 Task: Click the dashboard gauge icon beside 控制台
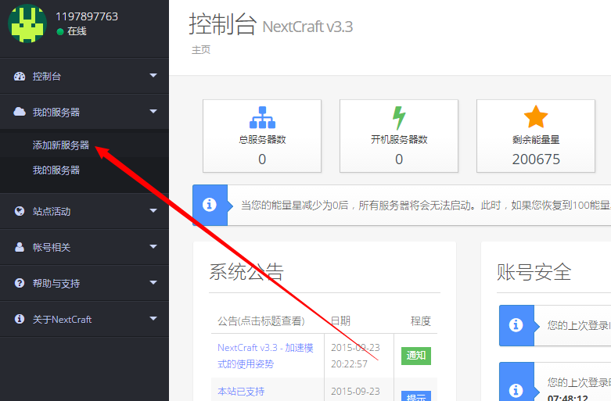[x=20, y=77]
